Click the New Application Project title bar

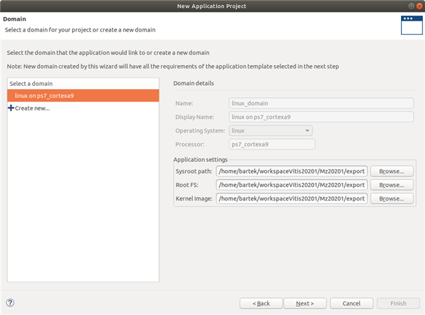[212, 6]
